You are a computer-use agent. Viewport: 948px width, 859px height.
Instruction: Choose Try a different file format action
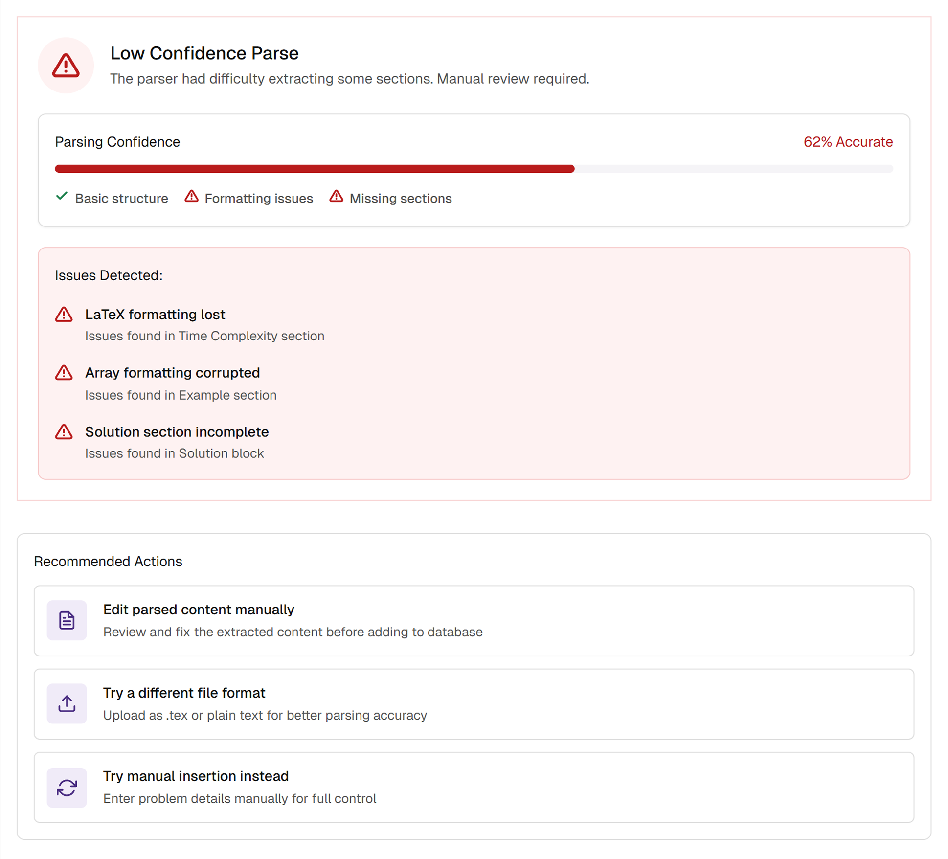pos(474,704)
